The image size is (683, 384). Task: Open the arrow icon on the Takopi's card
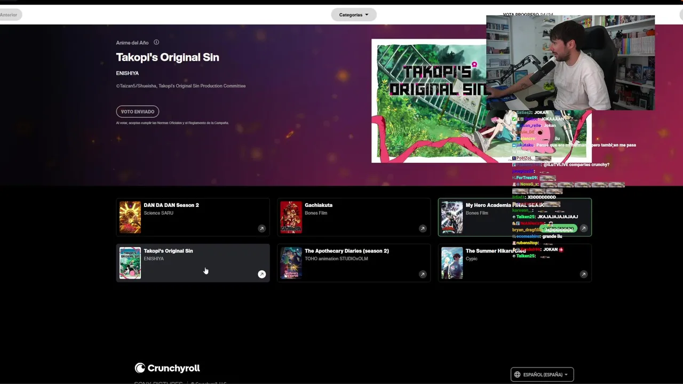tap(261, 274)
